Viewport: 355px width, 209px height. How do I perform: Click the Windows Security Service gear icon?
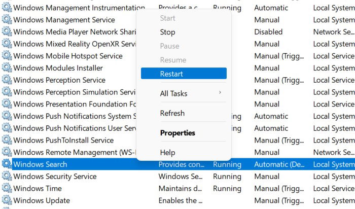(x=7, y=176)
